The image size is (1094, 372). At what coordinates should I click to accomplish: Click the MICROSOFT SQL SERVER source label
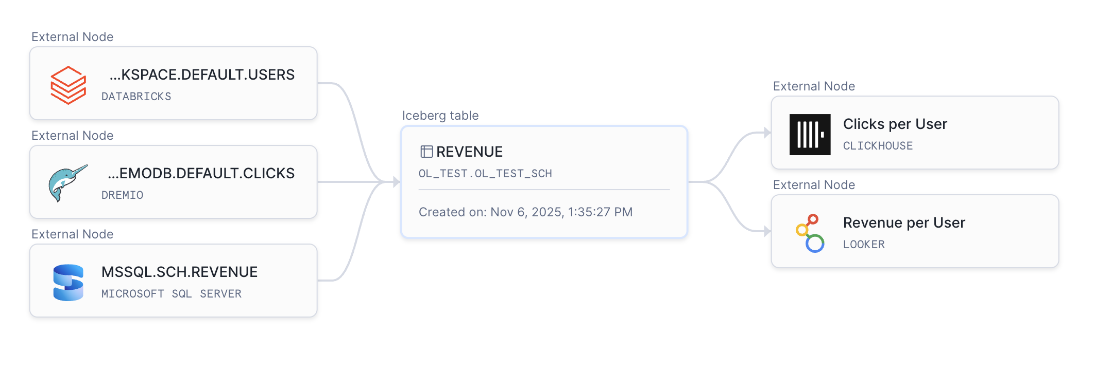pos(172,294)
